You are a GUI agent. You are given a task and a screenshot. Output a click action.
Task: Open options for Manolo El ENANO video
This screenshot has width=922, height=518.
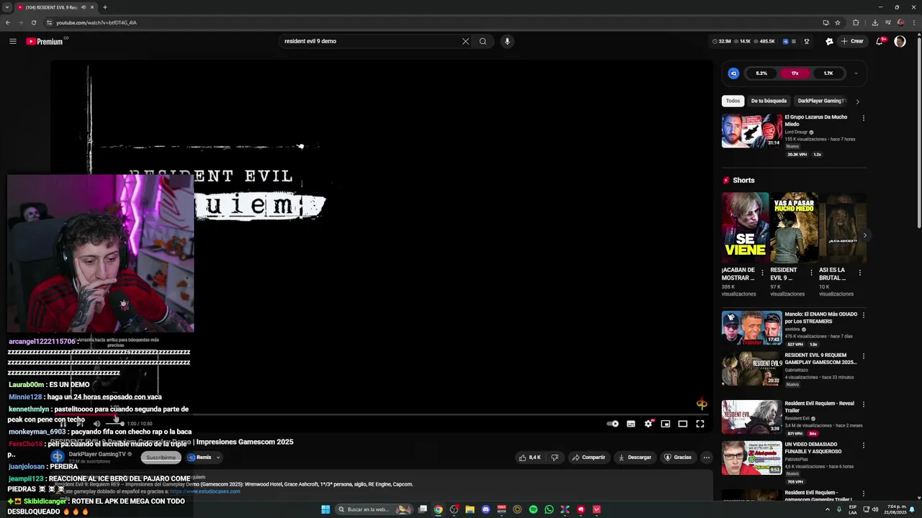[863, 315]
